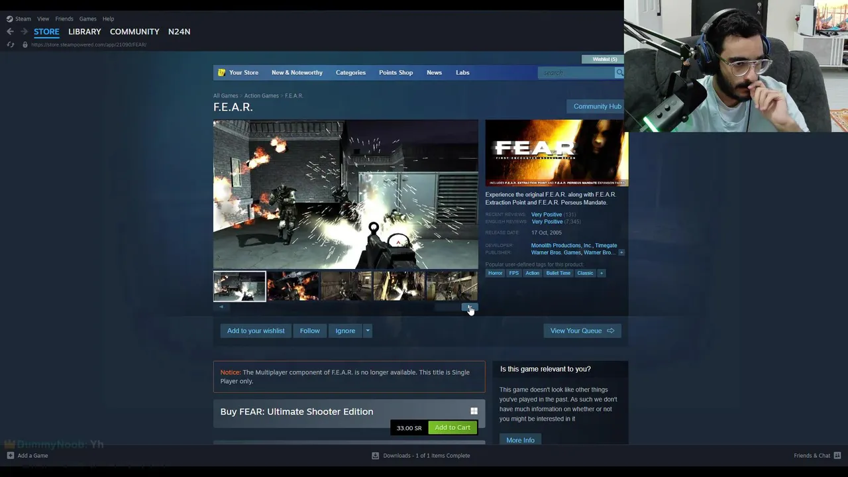Open the News section

[434, 72]
